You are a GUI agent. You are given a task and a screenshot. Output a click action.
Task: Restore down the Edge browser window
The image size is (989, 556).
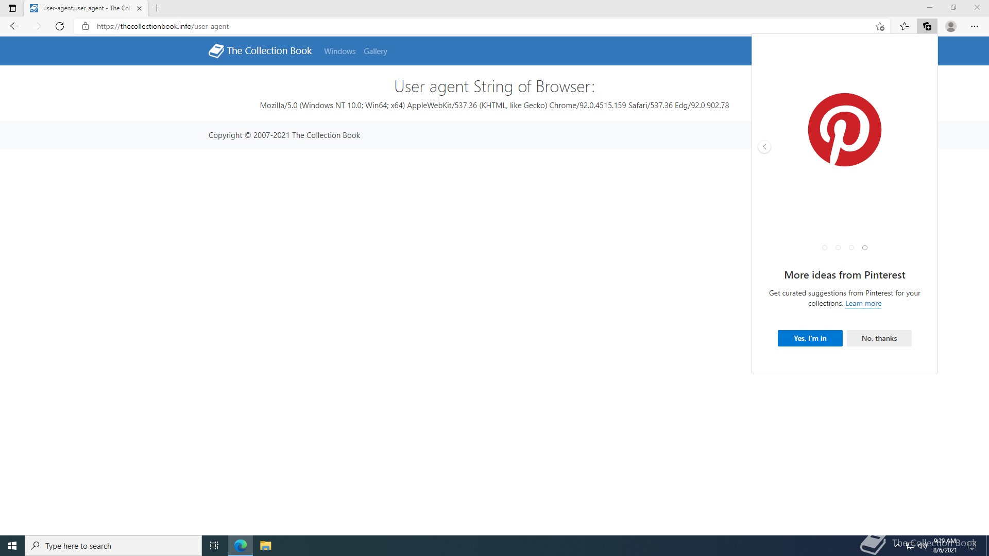[953, 8]
